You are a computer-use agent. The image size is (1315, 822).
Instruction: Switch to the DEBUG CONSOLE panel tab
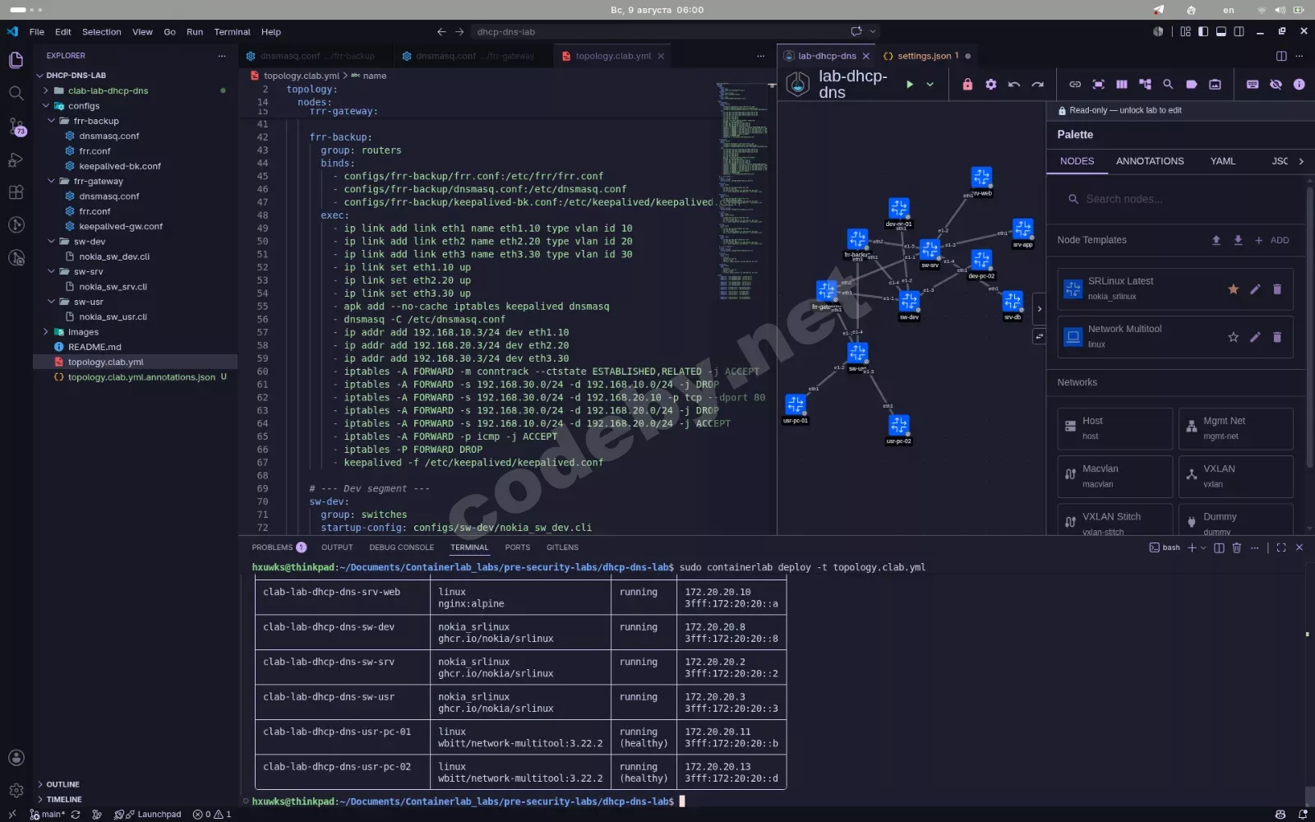[401, 547]
